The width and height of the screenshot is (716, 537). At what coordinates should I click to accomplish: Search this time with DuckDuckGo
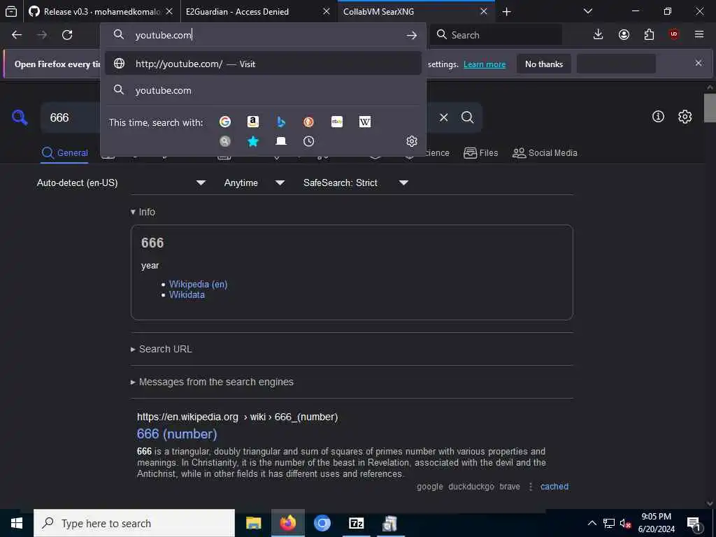(x=308, y=122)
